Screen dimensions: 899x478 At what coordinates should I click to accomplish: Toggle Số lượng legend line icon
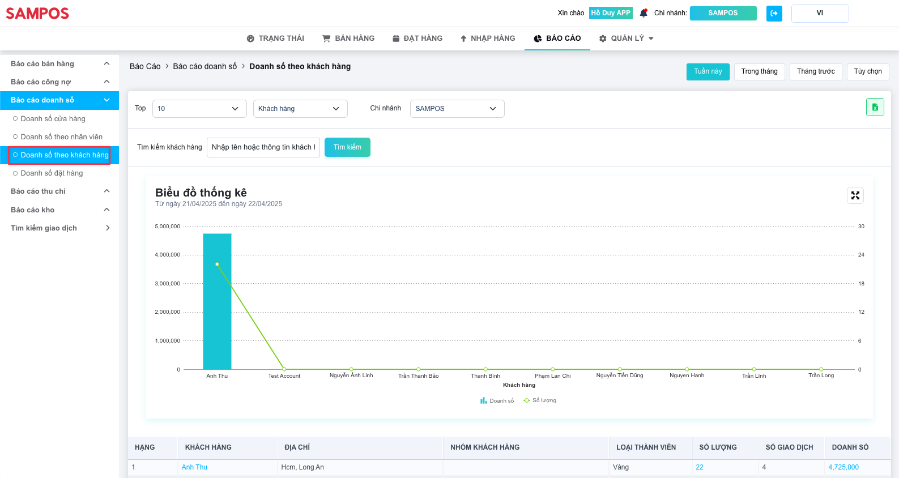coord(527,400)
